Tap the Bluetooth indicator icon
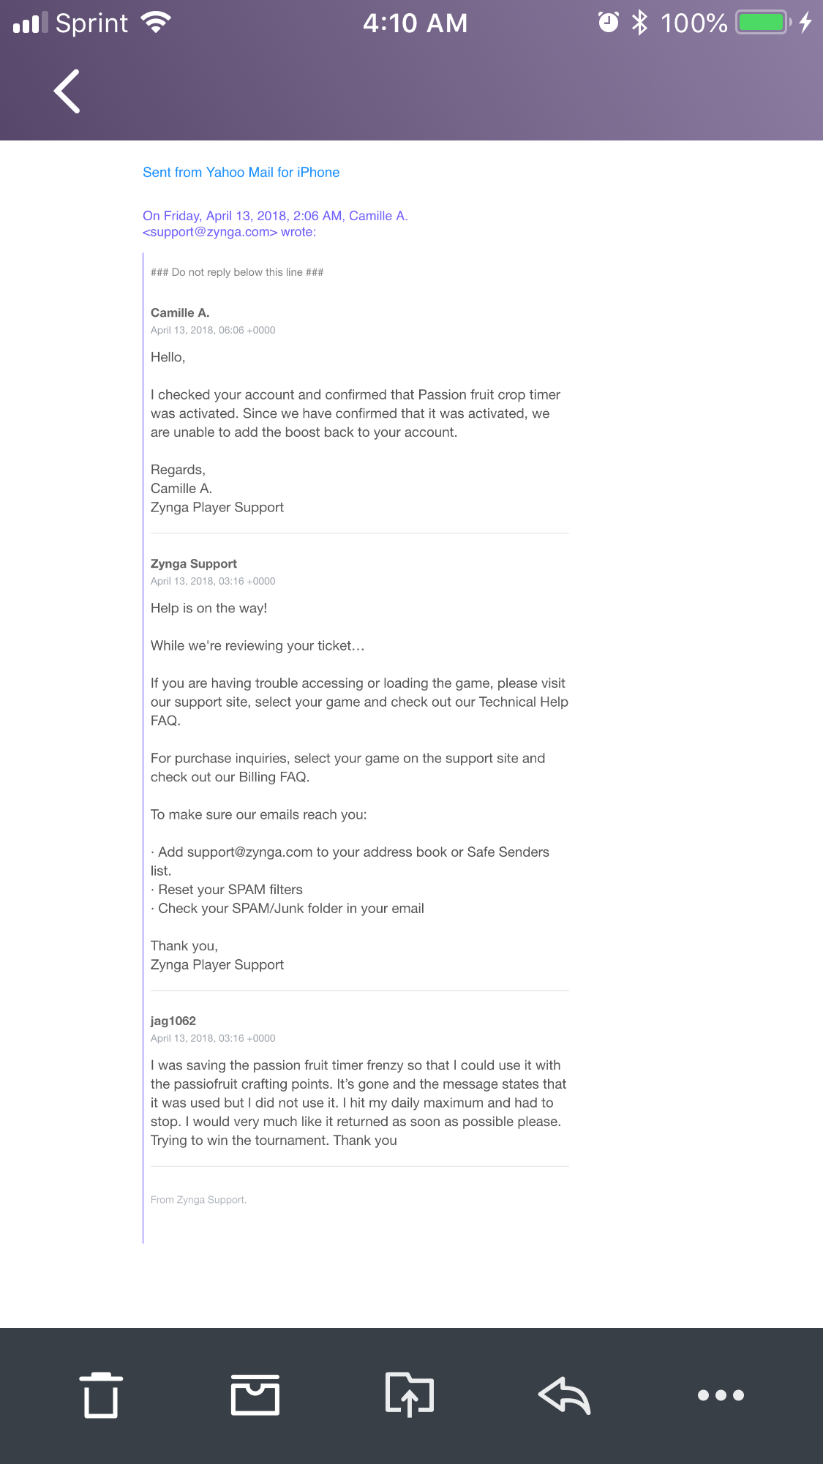 639,22
